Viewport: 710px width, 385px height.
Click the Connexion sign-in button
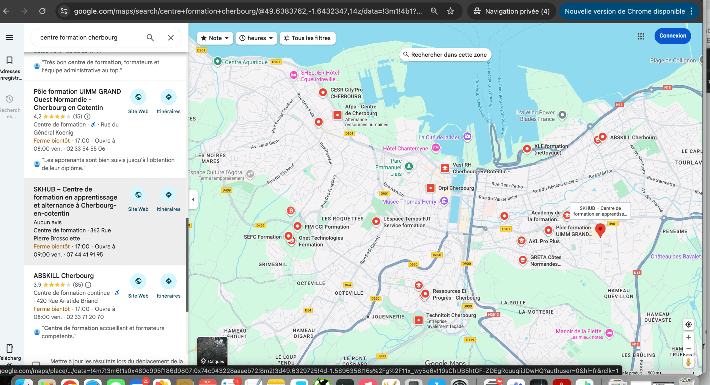672,36
